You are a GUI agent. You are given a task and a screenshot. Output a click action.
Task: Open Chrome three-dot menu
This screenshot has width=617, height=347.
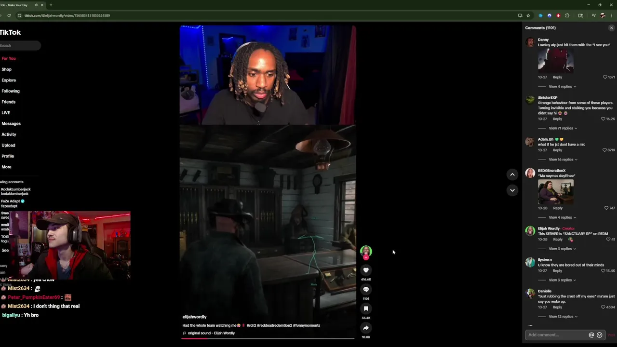tap(611, 15)
